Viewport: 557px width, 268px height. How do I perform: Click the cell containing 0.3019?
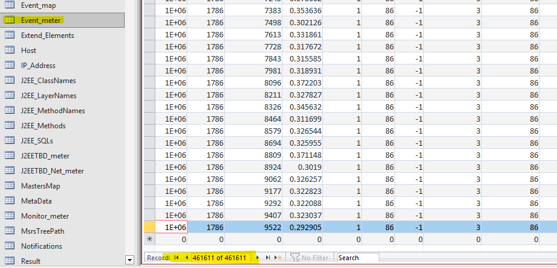click(301, 167)
